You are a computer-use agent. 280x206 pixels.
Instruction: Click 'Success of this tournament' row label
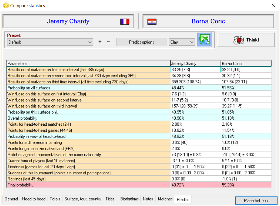tap(89, 173)
